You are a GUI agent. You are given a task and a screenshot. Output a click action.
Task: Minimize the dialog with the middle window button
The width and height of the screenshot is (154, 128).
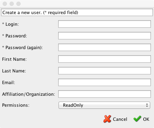pos(12,4)
